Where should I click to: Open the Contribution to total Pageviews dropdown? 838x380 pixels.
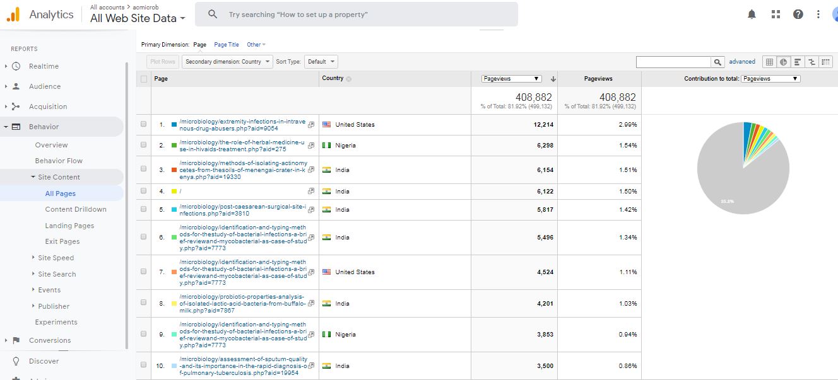pos(770,79)
